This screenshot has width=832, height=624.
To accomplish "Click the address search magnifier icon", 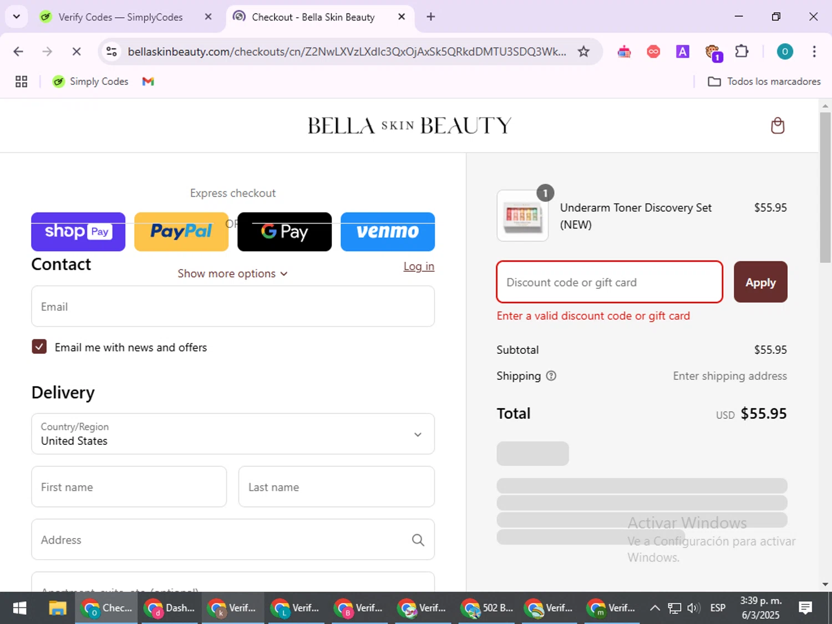I will 418,540.
